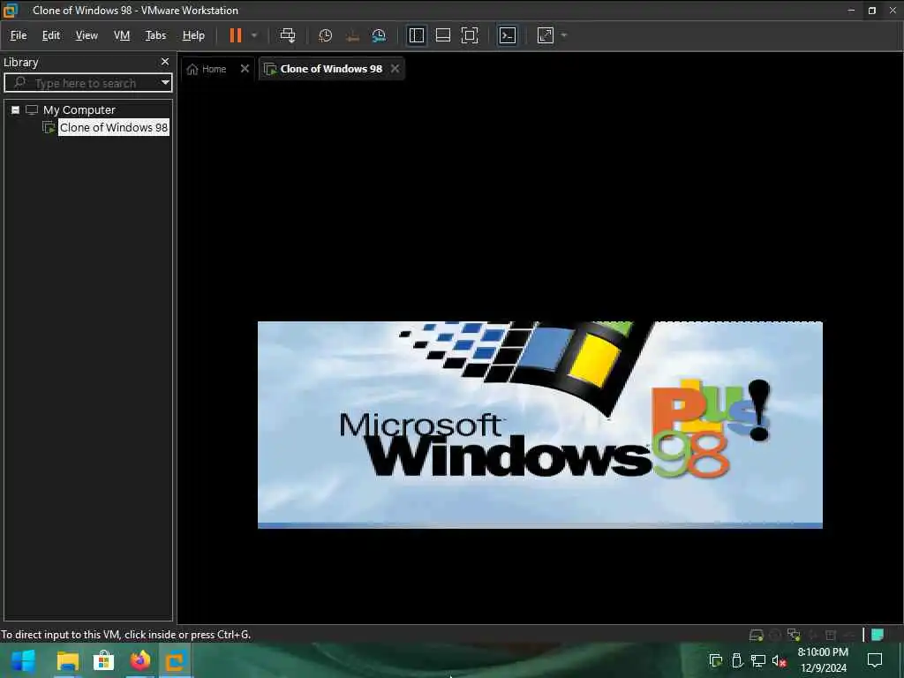Take a snapshot of this VM

click(325, 35)
